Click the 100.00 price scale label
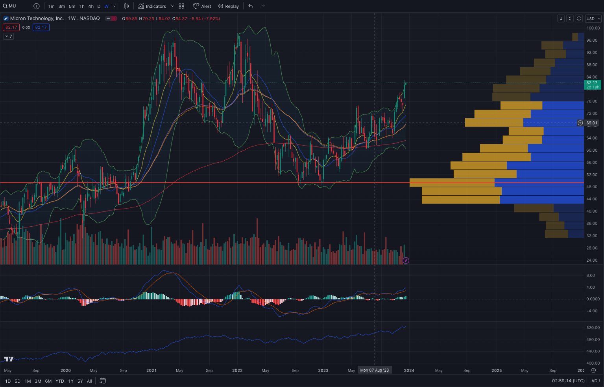The height and width of the screenshot is (387, 604). (593, 28)
